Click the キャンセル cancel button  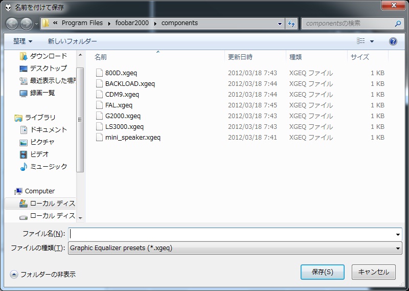tap(374, 272)
